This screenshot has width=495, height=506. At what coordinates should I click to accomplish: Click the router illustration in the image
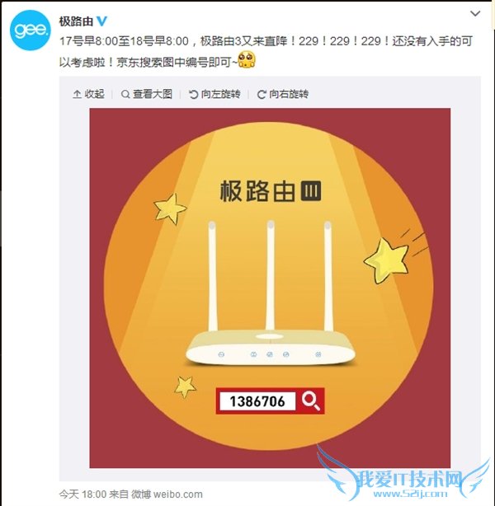[x=270, y=293]
